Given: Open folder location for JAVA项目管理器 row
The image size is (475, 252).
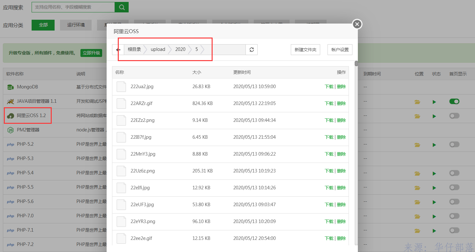Looking at the screenshot, I should pyautogui.click(x=417, y=102).
